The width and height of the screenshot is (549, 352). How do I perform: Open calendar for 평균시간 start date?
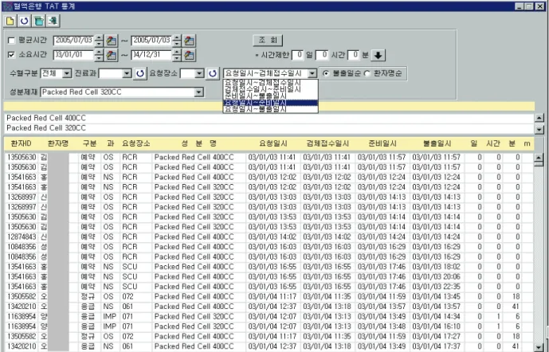(112, 41)
